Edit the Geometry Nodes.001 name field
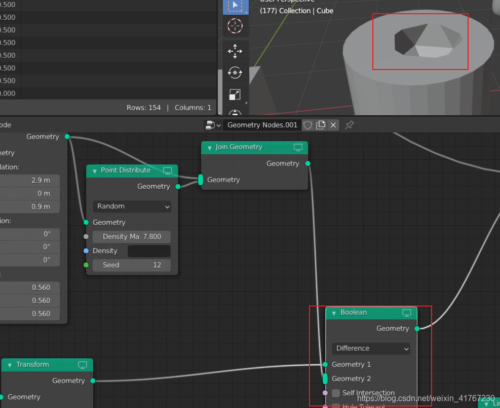The image size is (500, 408). click(x=262, y=125)
